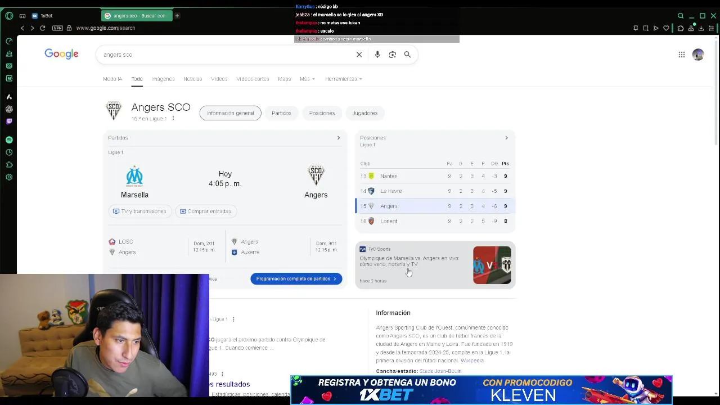Image resolution: width=720 pixels, height=405 pixels.
Task: Select the Posiciones chip
Action: pos(322,113)
